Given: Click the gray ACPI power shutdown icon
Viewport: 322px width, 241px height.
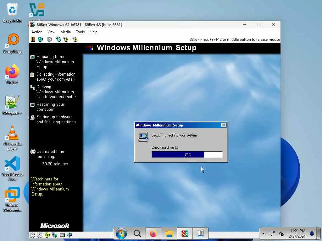Looking at the screenshot, I should 49,39.
